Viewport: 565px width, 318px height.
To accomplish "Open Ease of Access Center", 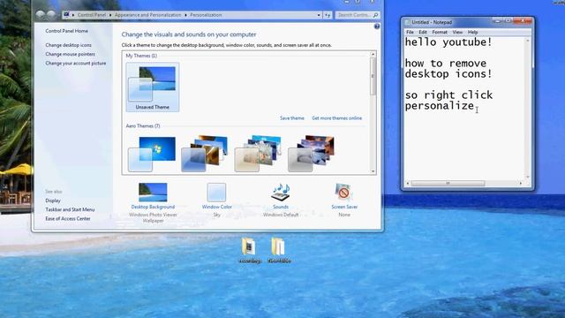I will pos(68,218).
